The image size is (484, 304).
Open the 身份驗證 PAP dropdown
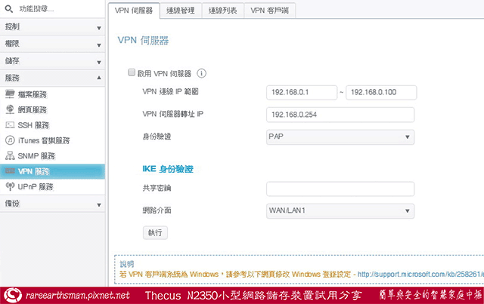[x=340, y=137]
